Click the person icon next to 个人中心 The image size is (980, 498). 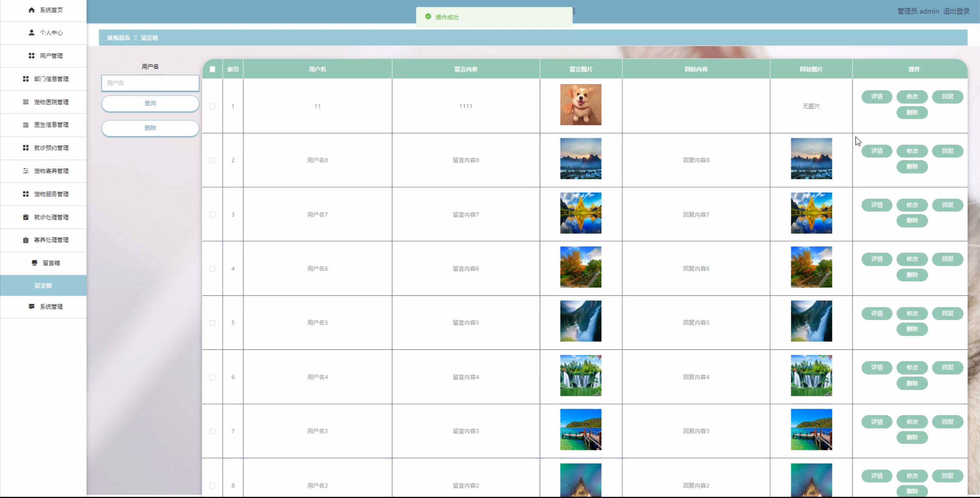(32, 33)
